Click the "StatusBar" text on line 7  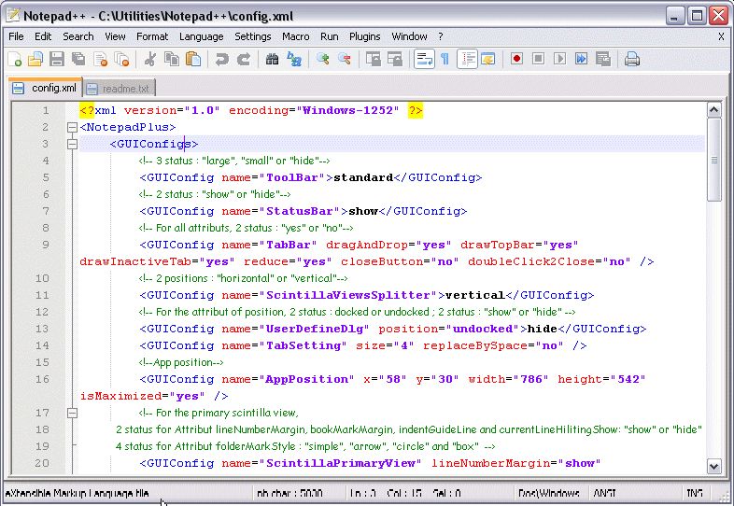point(299,211)
